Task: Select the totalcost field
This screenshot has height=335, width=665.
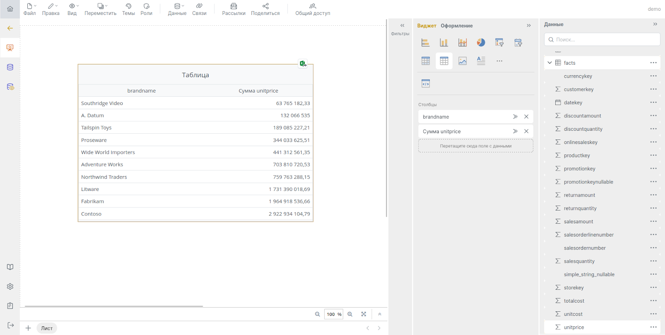Action: 602,301
